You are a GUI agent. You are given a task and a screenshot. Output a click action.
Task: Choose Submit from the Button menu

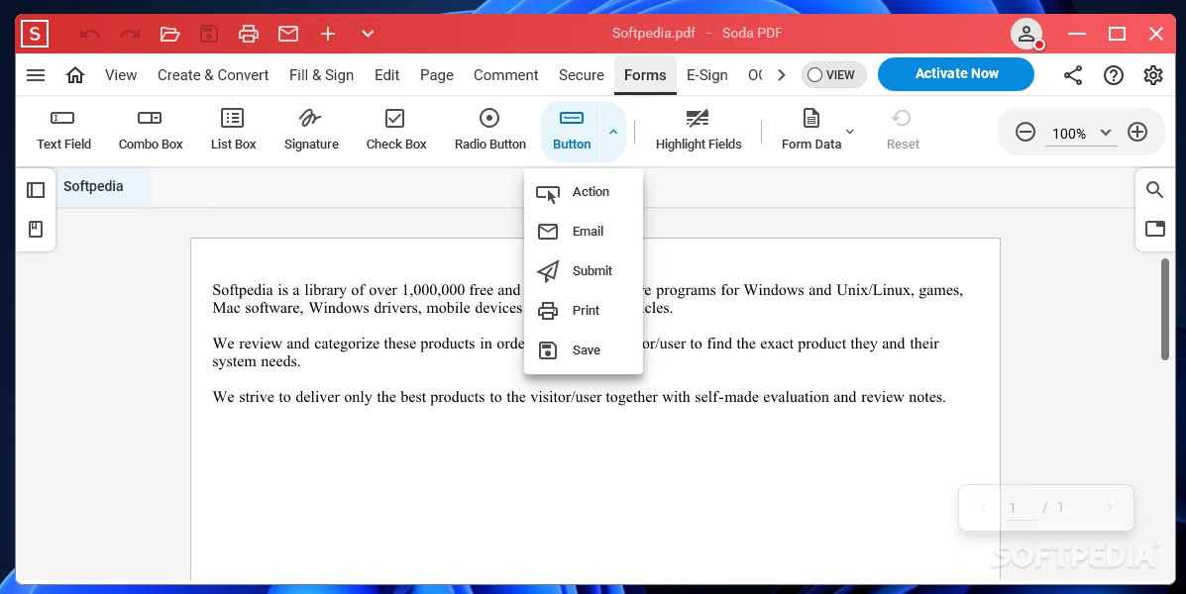point(584,270)
